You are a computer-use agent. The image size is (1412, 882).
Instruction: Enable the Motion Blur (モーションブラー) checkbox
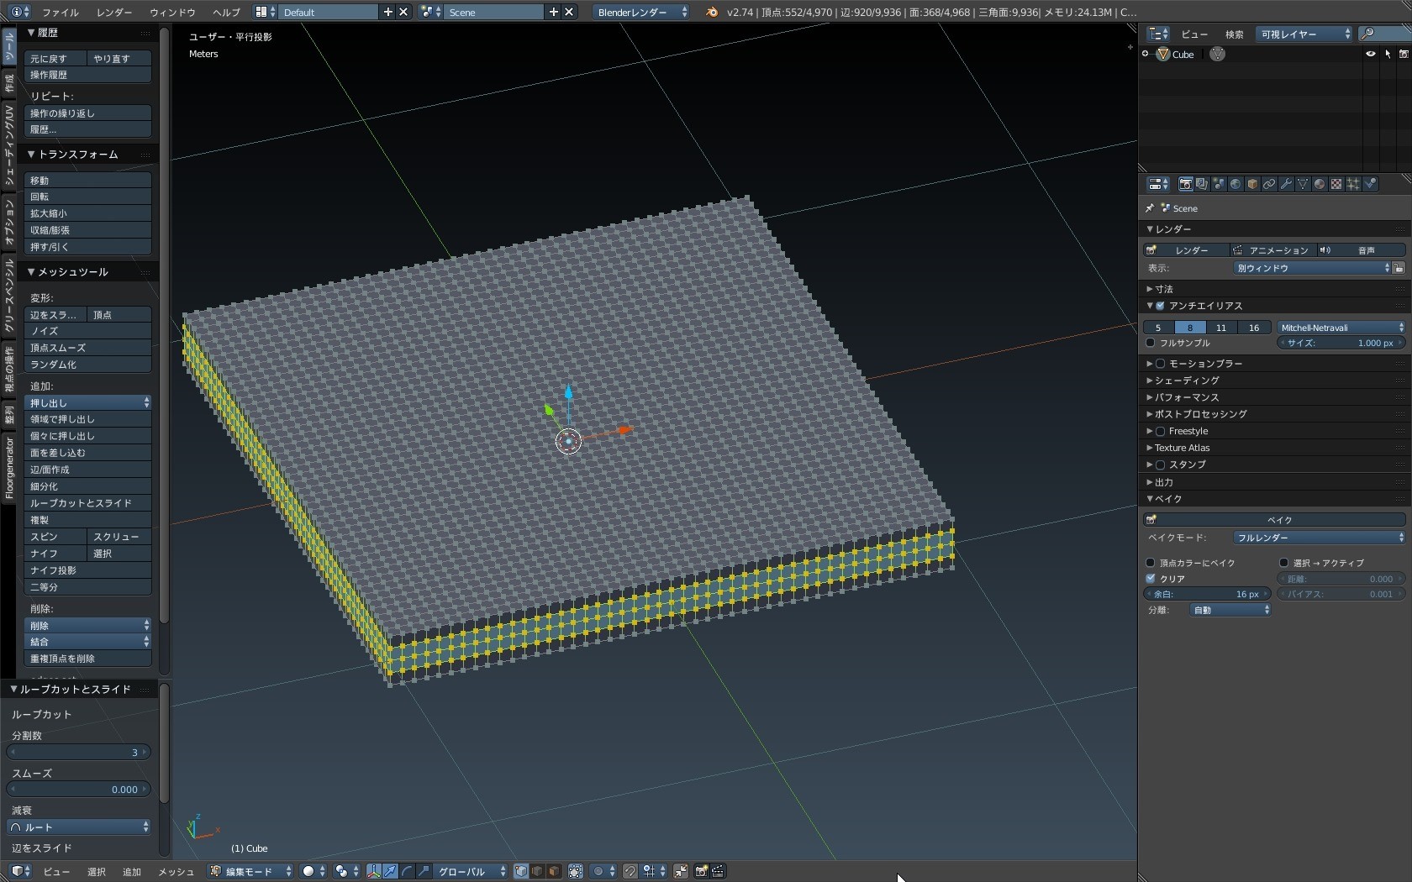[1161, 364]
